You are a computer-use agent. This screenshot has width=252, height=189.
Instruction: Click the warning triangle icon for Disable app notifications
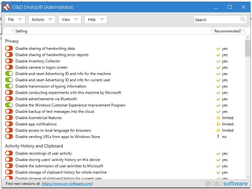coord(218,124)
